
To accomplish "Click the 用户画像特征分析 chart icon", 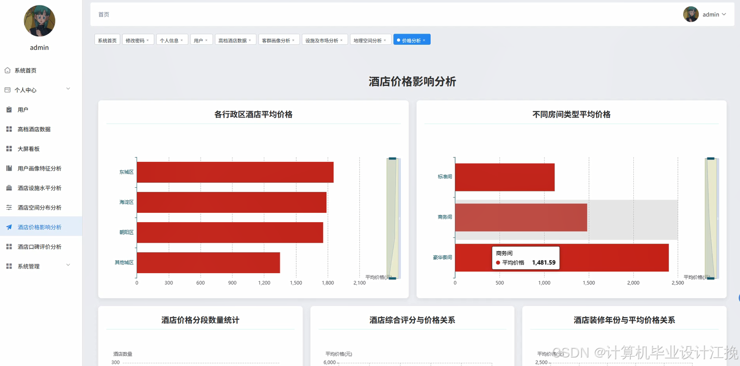I will (9, 168).
